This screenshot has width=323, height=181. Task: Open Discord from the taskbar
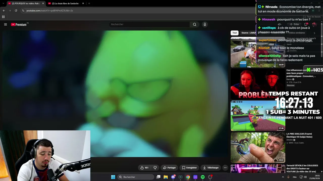(173, 177)
